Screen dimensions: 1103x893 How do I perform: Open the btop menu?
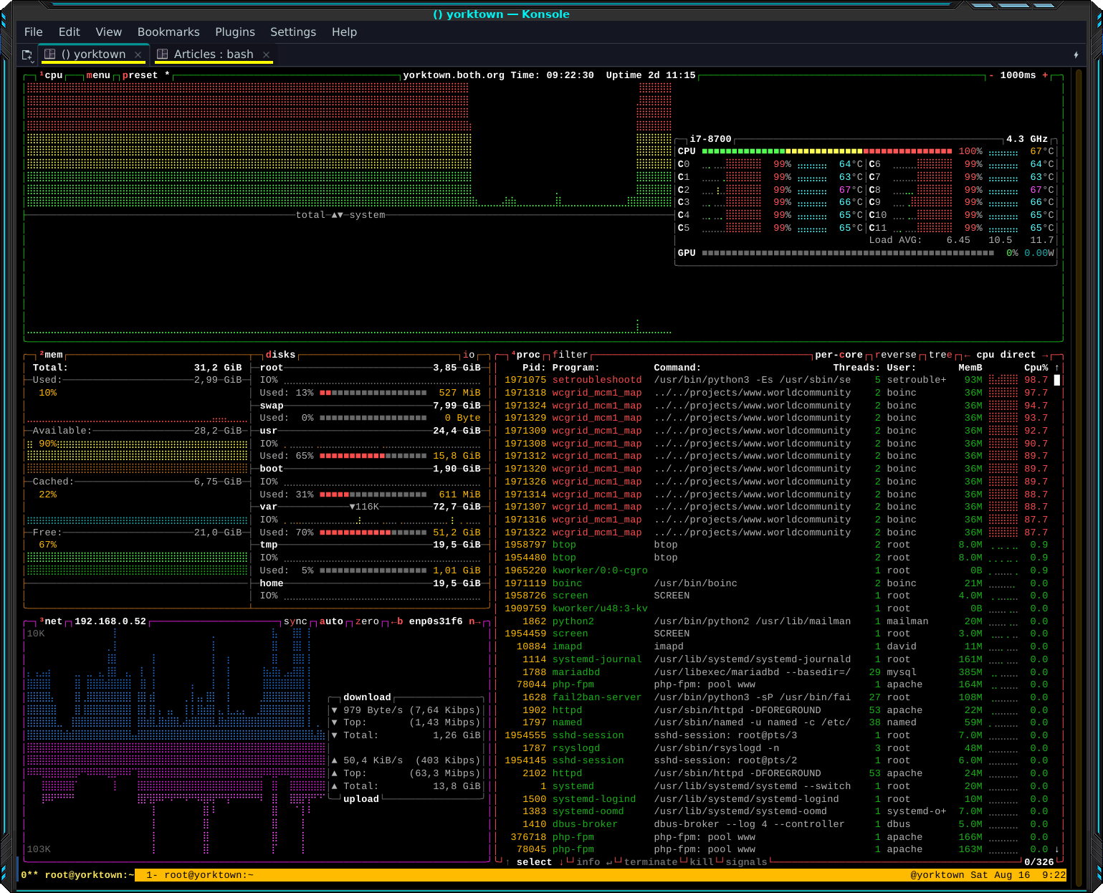98,75
